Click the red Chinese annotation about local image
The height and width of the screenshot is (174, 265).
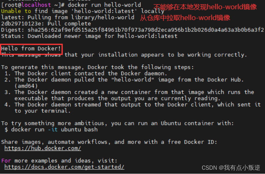205,7
